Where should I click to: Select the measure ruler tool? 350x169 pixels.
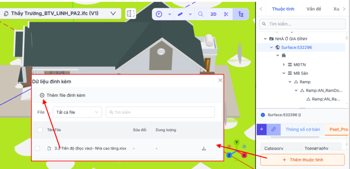tap(180, 14)
